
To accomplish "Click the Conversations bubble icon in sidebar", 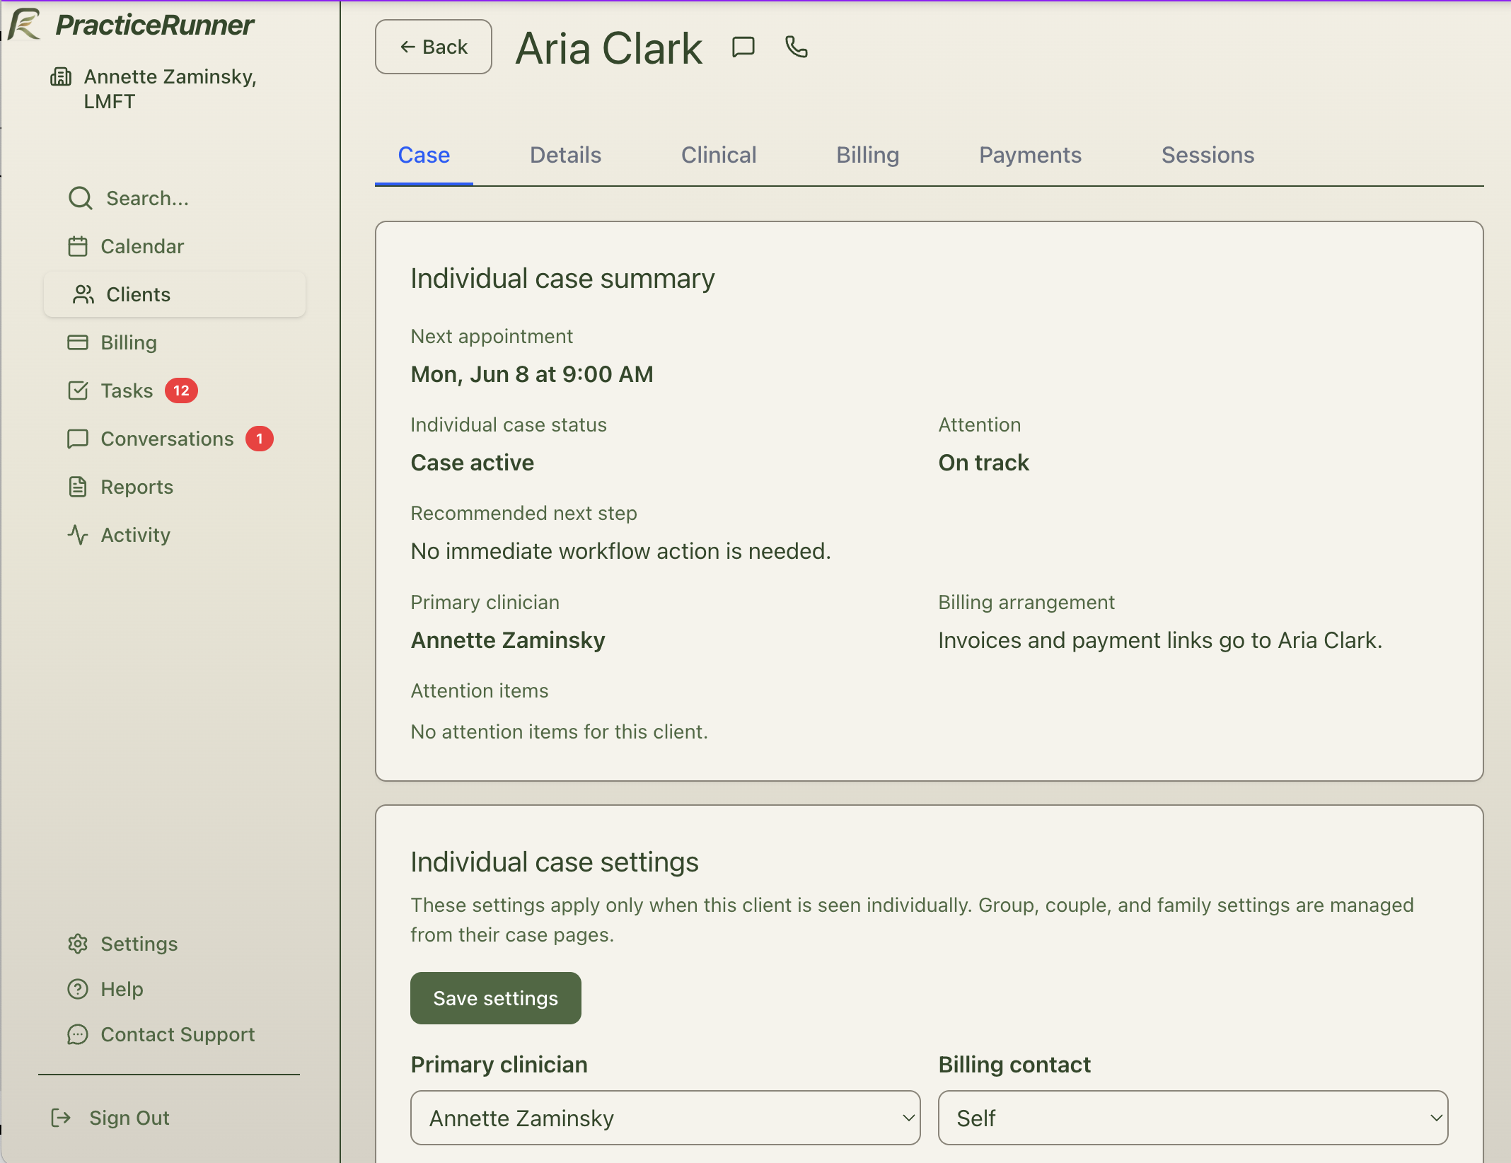I will tap(78, 439).
